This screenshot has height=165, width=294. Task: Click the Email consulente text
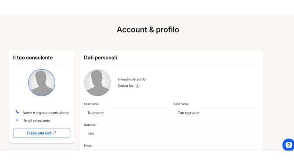pyautogui.click(x=37, y=121)
